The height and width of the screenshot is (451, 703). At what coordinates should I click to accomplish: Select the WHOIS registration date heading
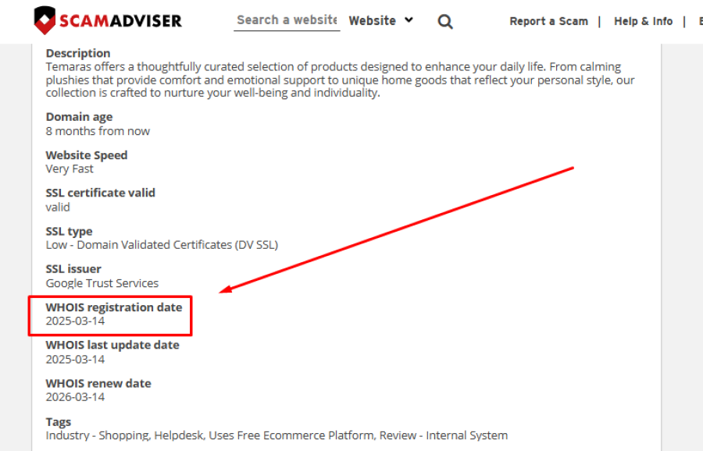coord(113,307)
